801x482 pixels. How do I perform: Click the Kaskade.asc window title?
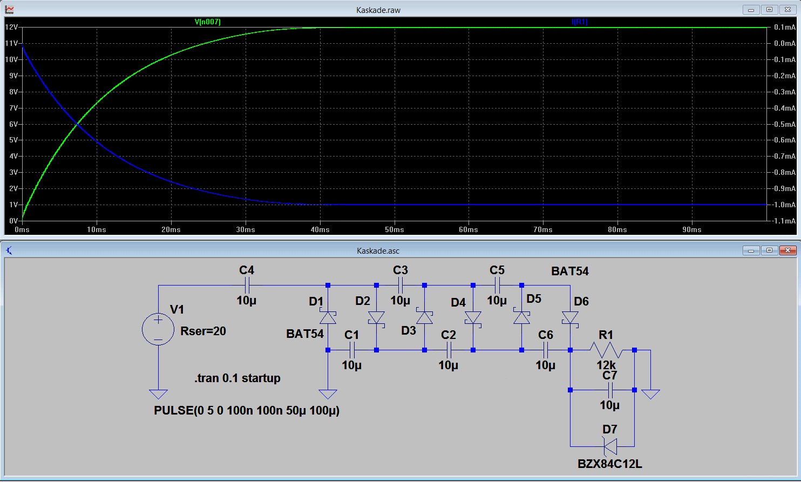pos(378,251)
